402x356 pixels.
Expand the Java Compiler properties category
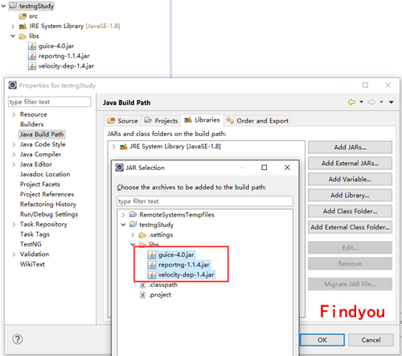(14, 155)
